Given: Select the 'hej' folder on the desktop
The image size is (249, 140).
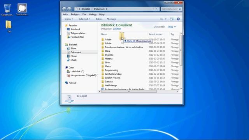Looking at the screenshot, I should tap(9, 26).
